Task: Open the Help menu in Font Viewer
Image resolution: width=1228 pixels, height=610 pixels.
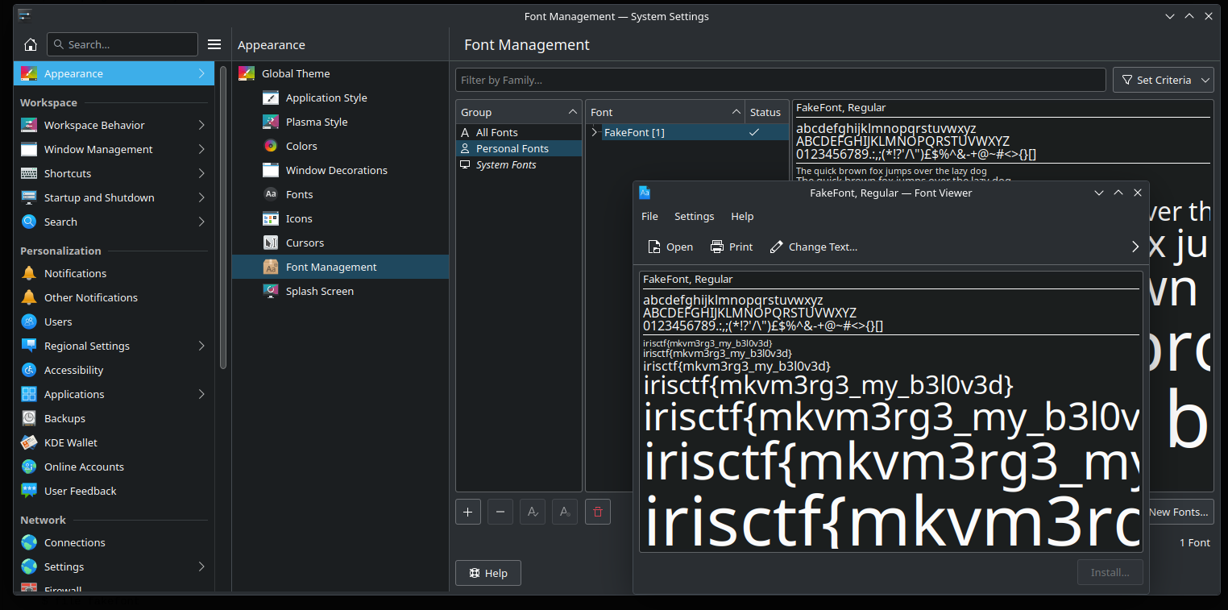Action: pyautogui.click(x=742, y=216)
